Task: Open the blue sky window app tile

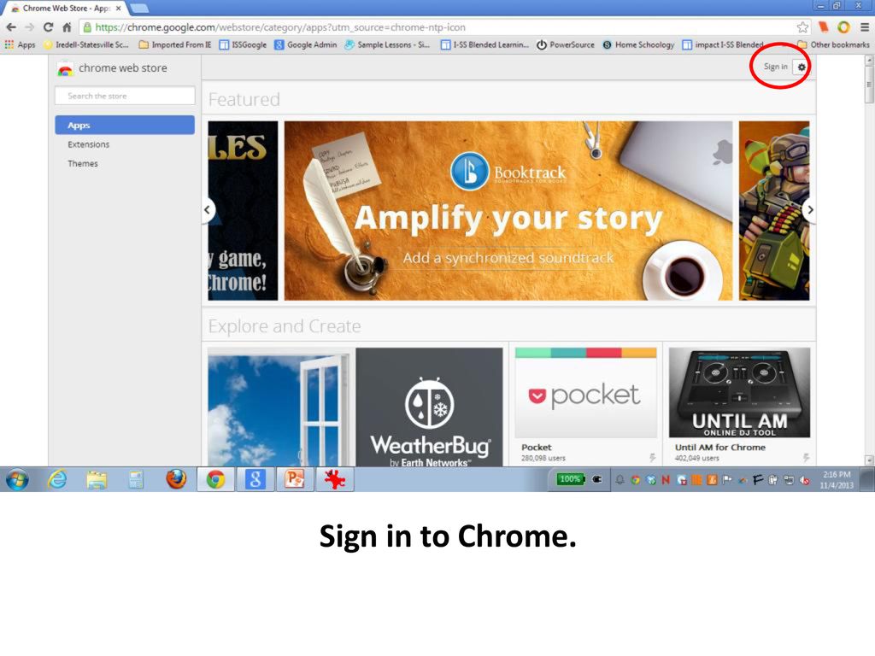Action: 281,407
